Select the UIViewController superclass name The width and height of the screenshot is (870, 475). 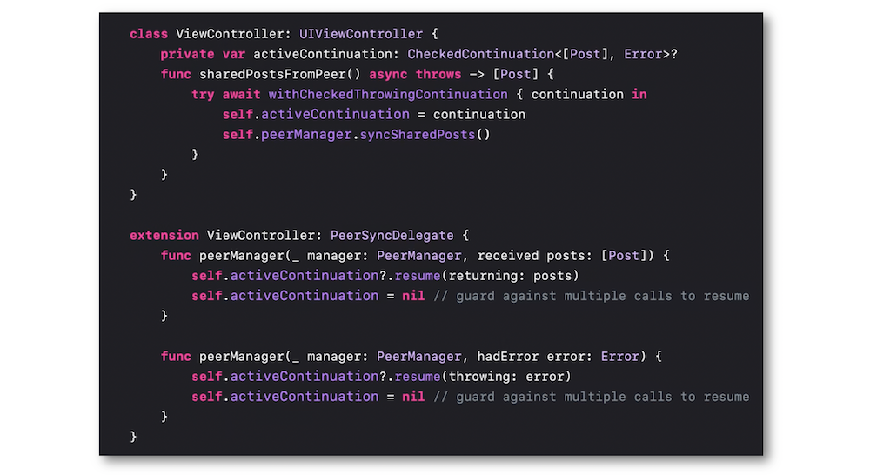[361, 34]
